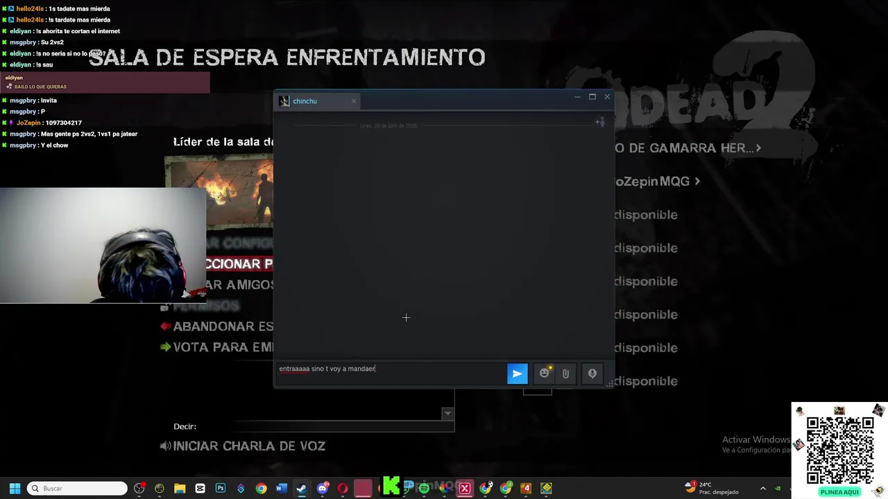Open Left 4 Dead 2 taskbar icon
Viewport: 888px width, 499px height.
tap(526, 489)
